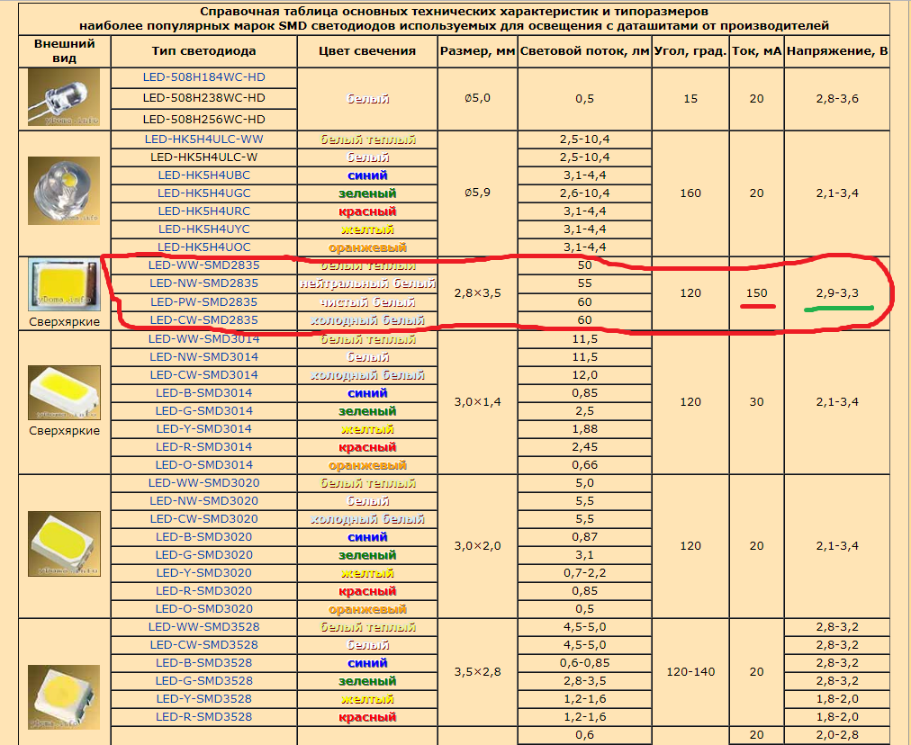
Task: Open the LED-O-SMD3014 orange LED link
Action: 204,465
